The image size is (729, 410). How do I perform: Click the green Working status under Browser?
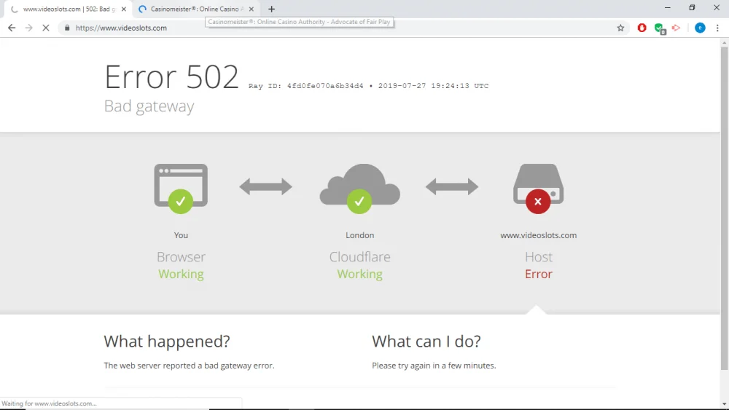click(181, 275)
